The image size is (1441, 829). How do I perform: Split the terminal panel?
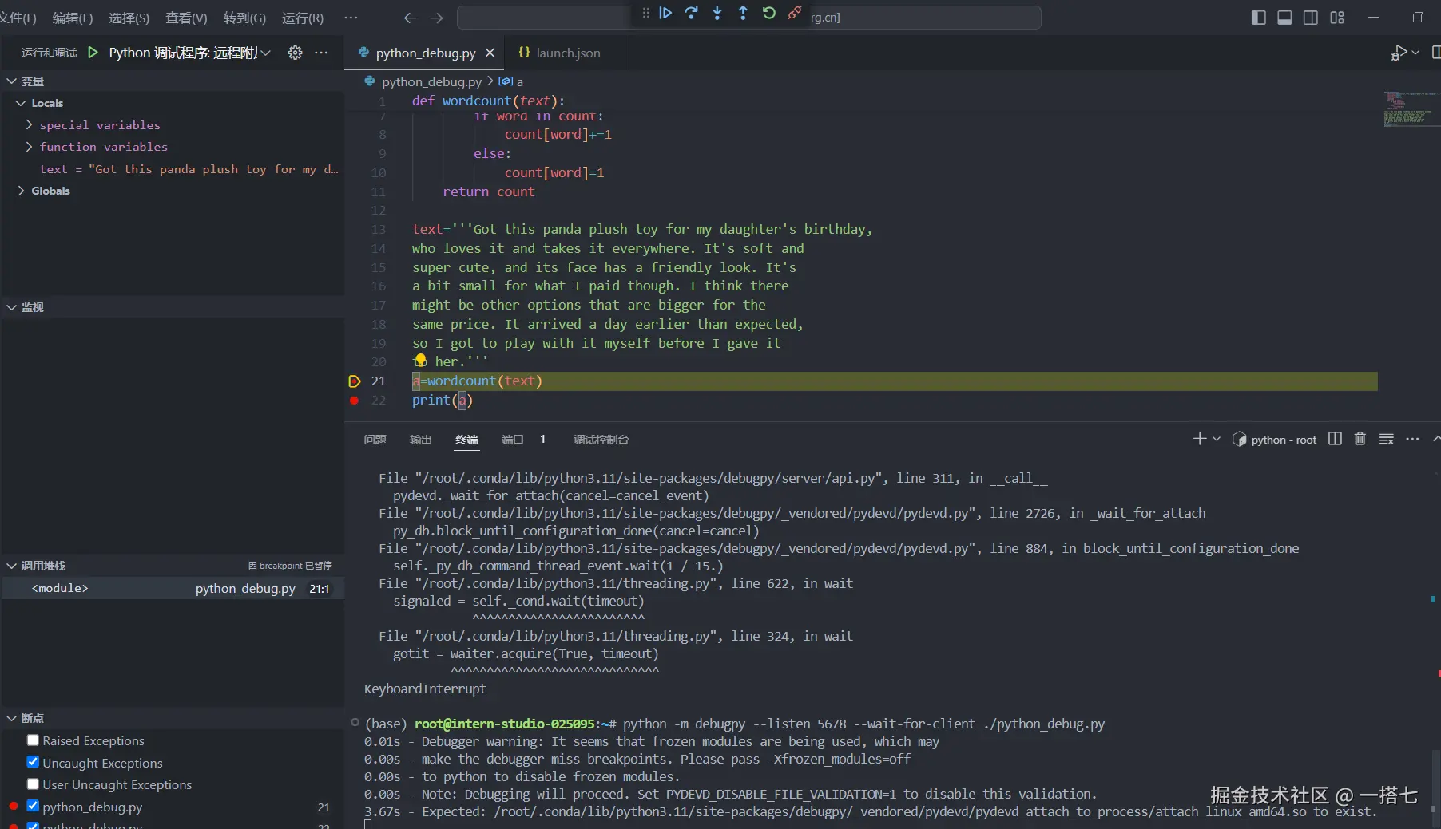pos(1335,439)
